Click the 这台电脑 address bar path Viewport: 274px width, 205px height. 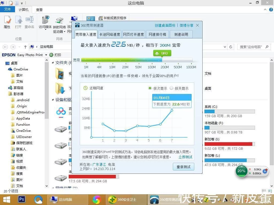(x=47, y=47)
